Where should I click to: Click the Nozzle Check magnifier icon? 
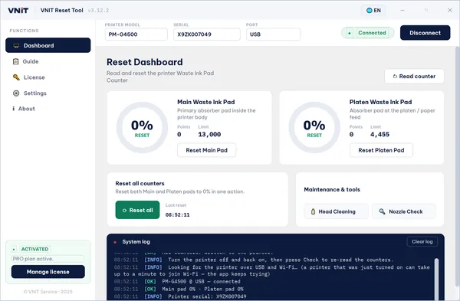click(x=382, y=211)
